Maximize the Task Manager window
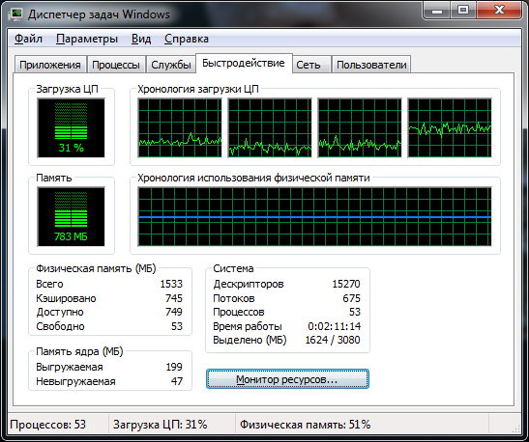 click(x=463, y=12)
